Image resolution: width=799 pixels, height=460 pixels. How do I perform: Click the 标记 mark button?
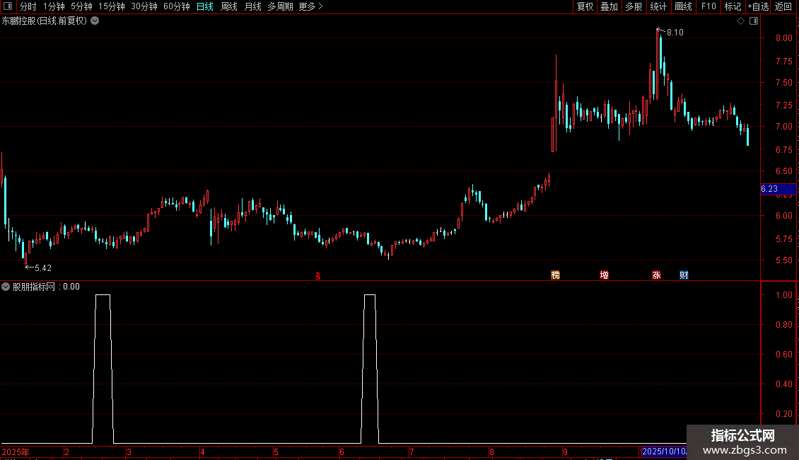pyautogui.click(x=733, y=6)
